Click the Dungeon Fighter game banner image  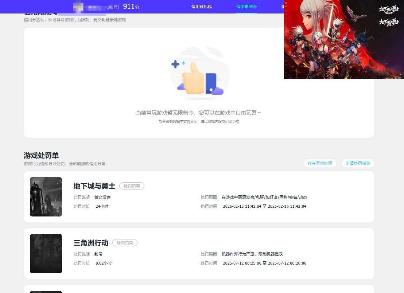pyautogui.click(x=344, y=39)
